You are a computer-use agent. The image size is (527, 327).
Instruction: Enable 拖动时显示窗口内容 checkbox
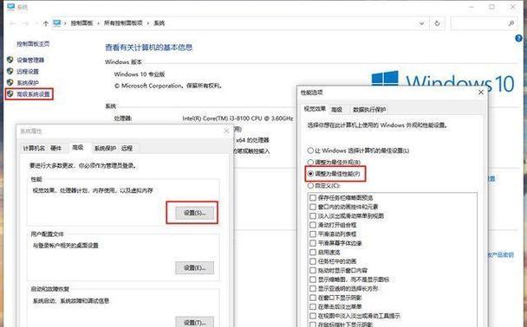point(313,270)
